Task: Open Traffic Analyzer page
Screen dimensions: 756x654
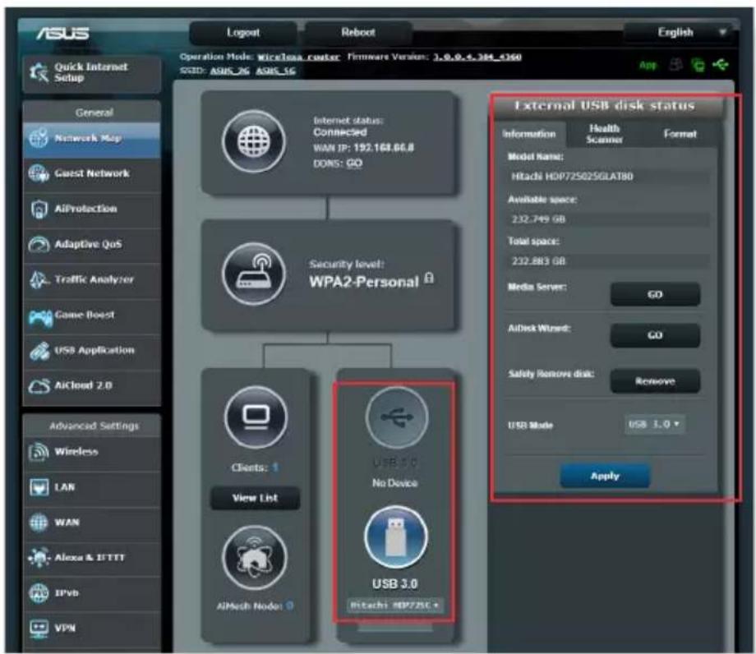Action: [91, 279]
